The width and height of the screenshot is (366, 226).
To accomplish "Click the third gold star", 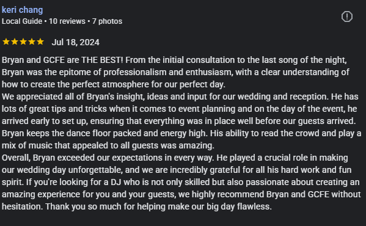I will pyautogui.click(x=23, y=42).
